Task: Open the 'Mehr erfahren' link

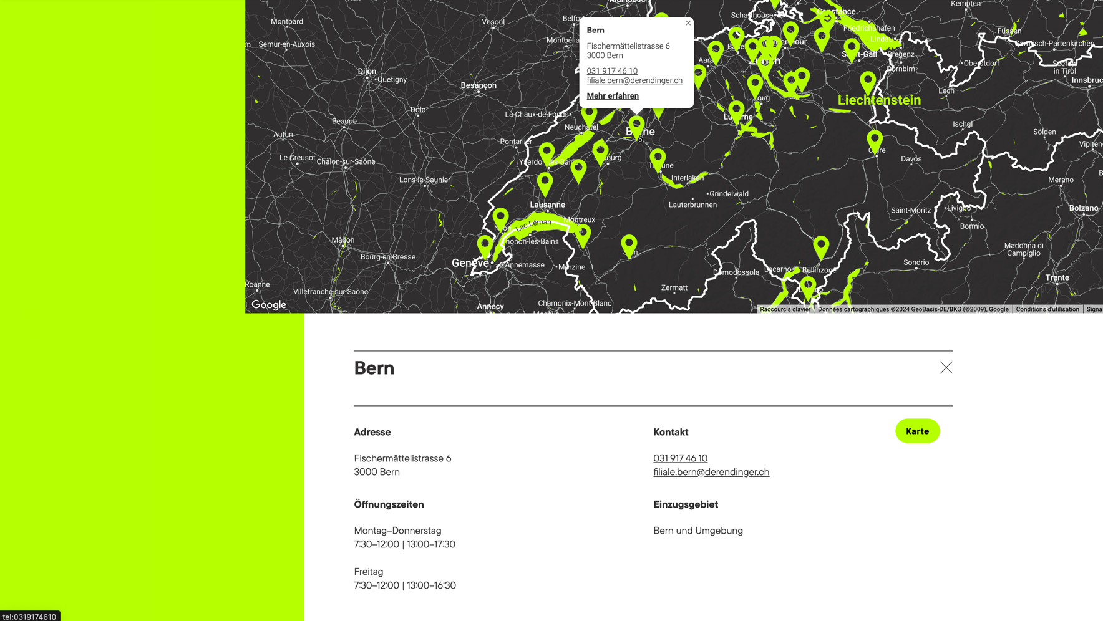Action: [613, 96]
